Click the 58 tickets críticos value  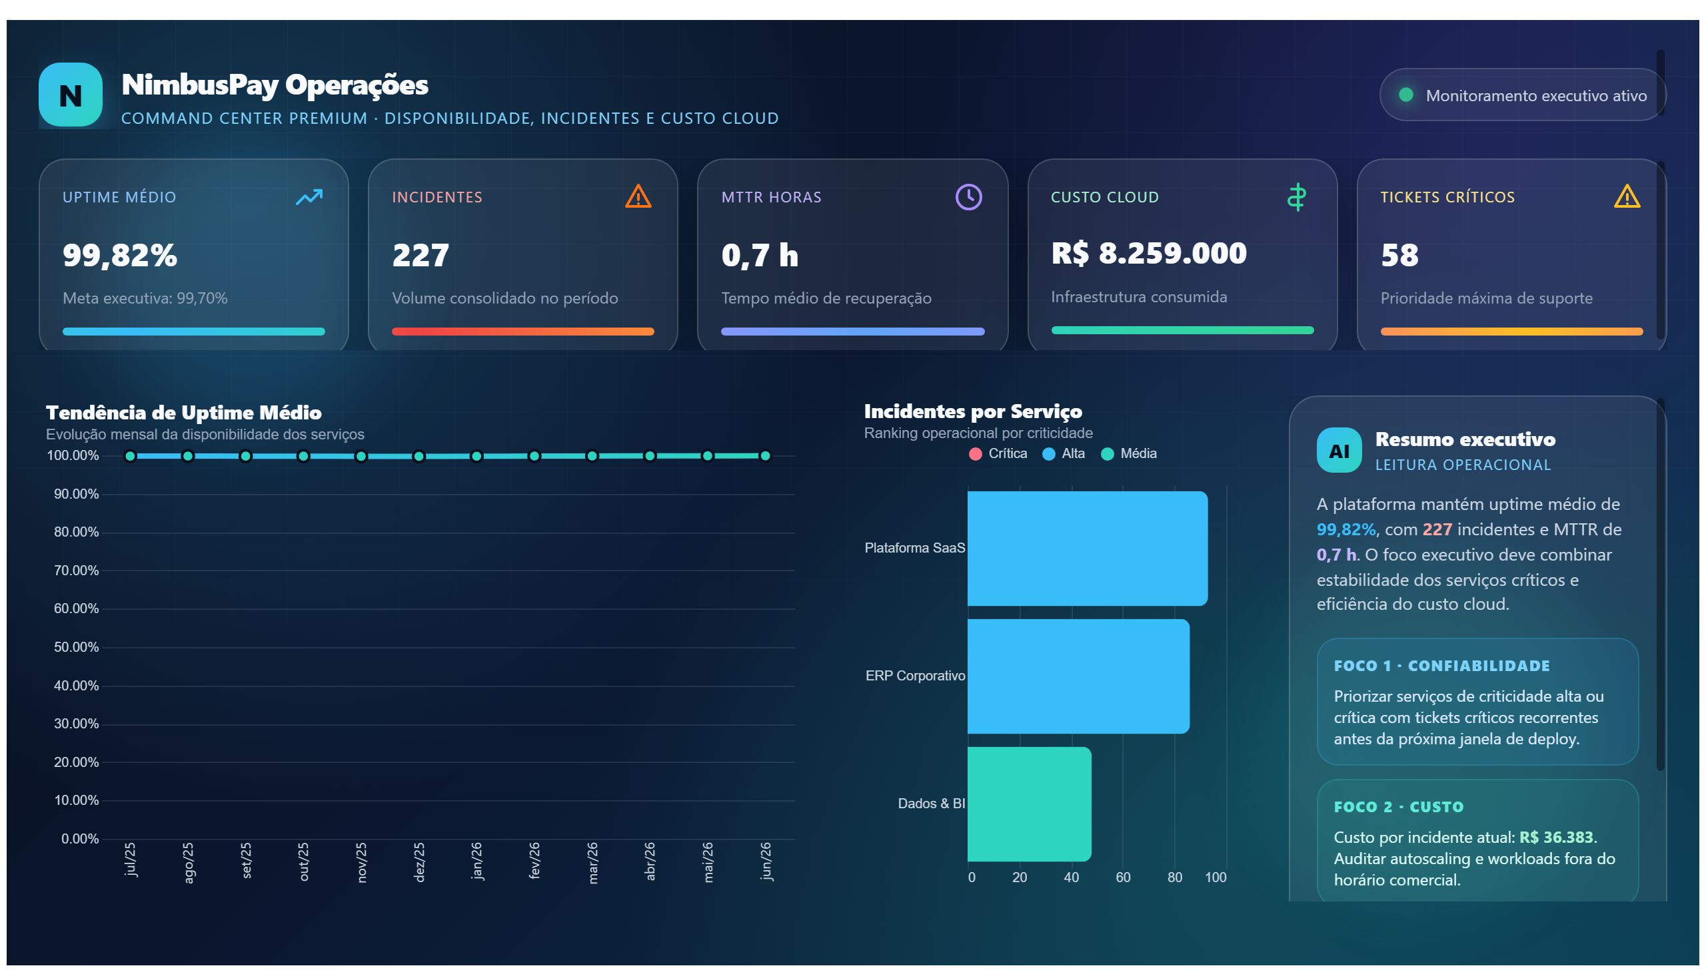click(1399, 255)
